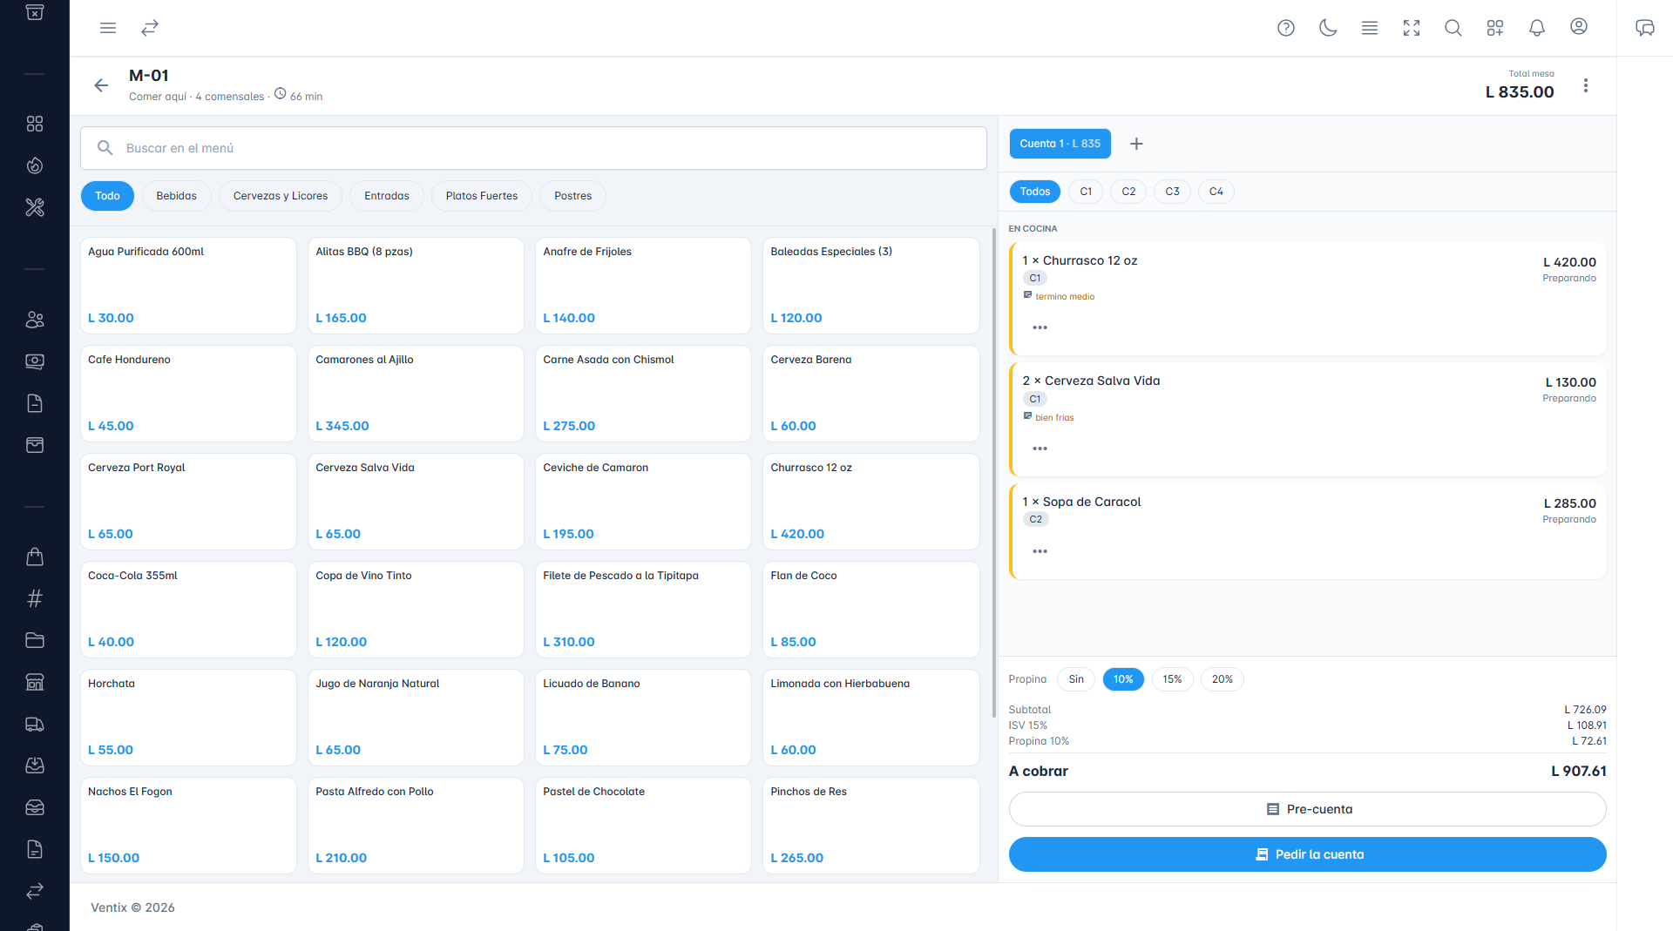Click the swap arrows icon beside hamburger menu
1673x931 pixels.
pyautogui.click(x=150, y=28)
